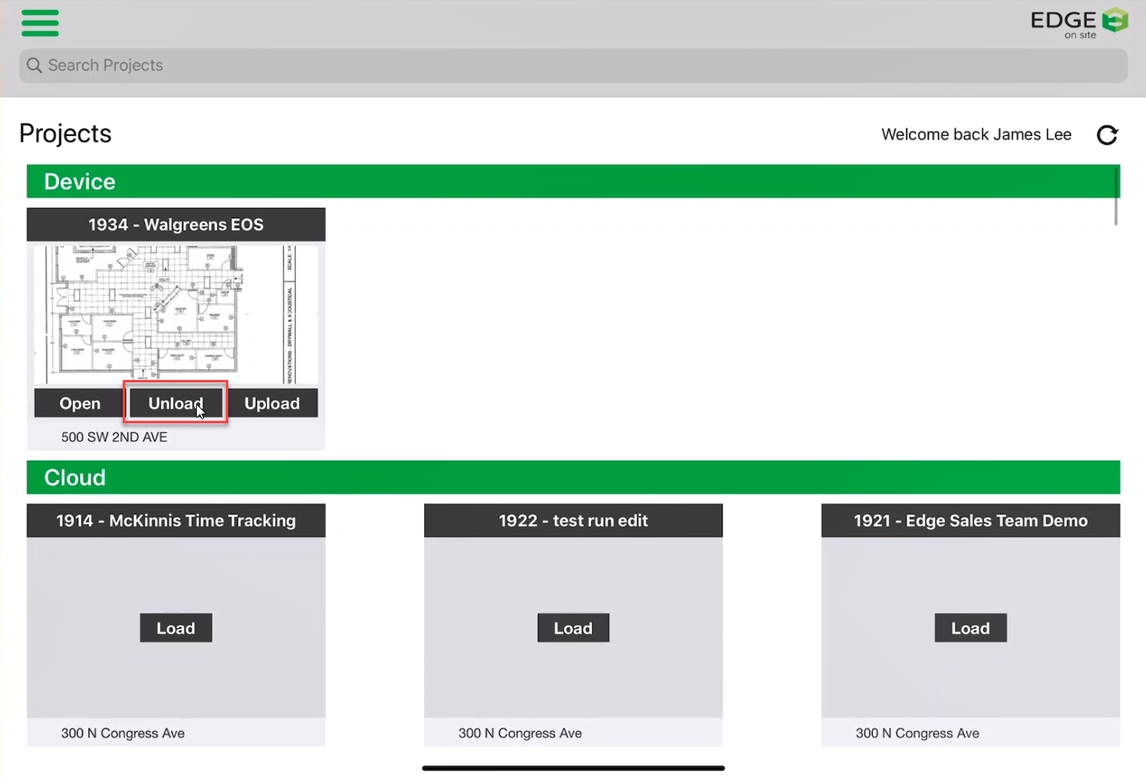The image size is (1146, 778).
Task: Select the Walgreens floor plan thumbnail
Action: (x=176, y=315)
